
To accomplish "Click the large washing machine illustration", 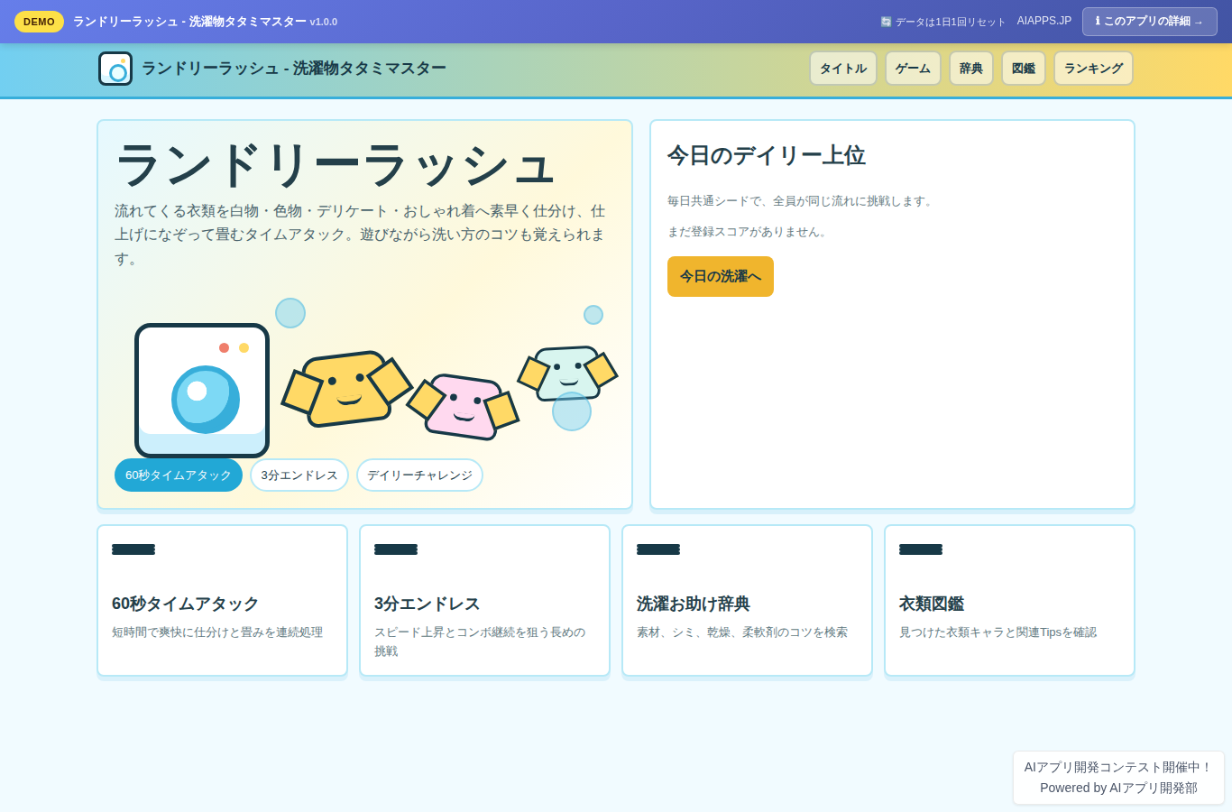I will [202, 391].
